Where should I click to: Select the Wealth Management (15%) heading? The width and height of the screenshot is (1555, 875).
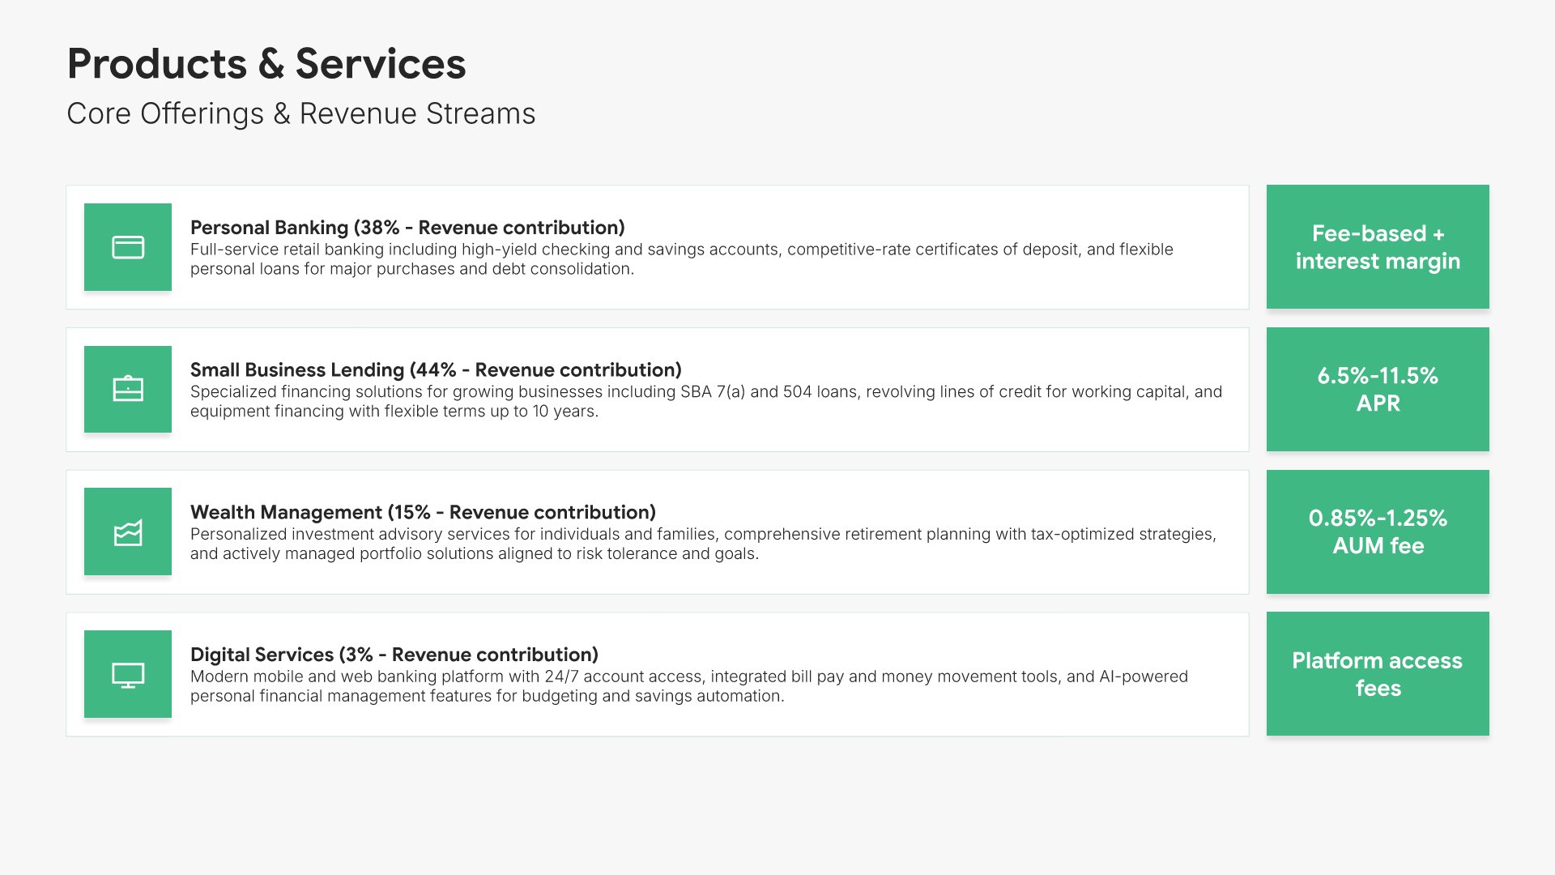click(423, 513)
